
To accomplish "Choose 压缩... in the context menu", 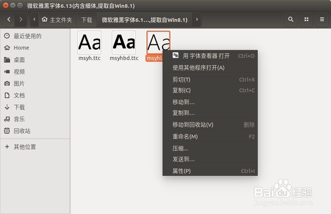I will pyautogui.click(x=210, y=148).
